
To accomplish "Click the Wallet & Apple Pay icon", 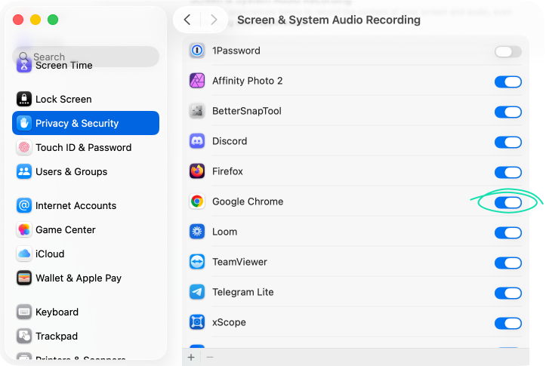I will tap(24, 278).
